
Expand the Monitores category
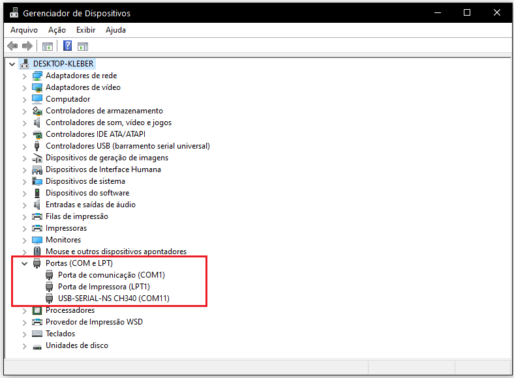click(x=25, y=240)
